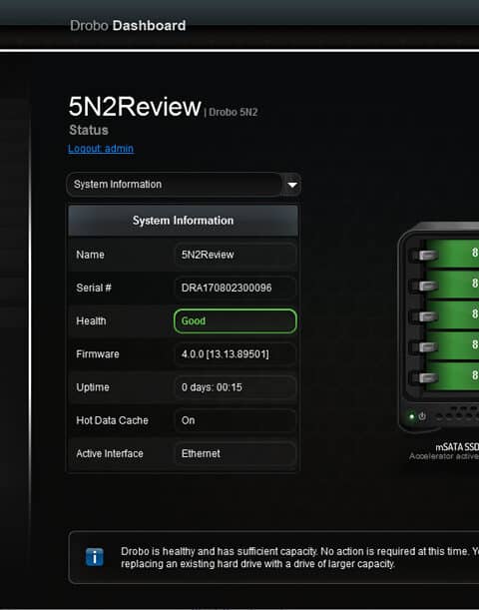
Task: Open the System Information dropdown
Action: [x=184, y=185]
